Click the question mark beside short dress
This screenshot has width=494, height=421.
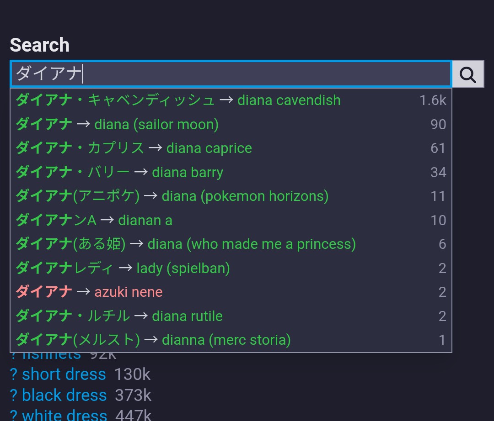click(x=14, y=374)
